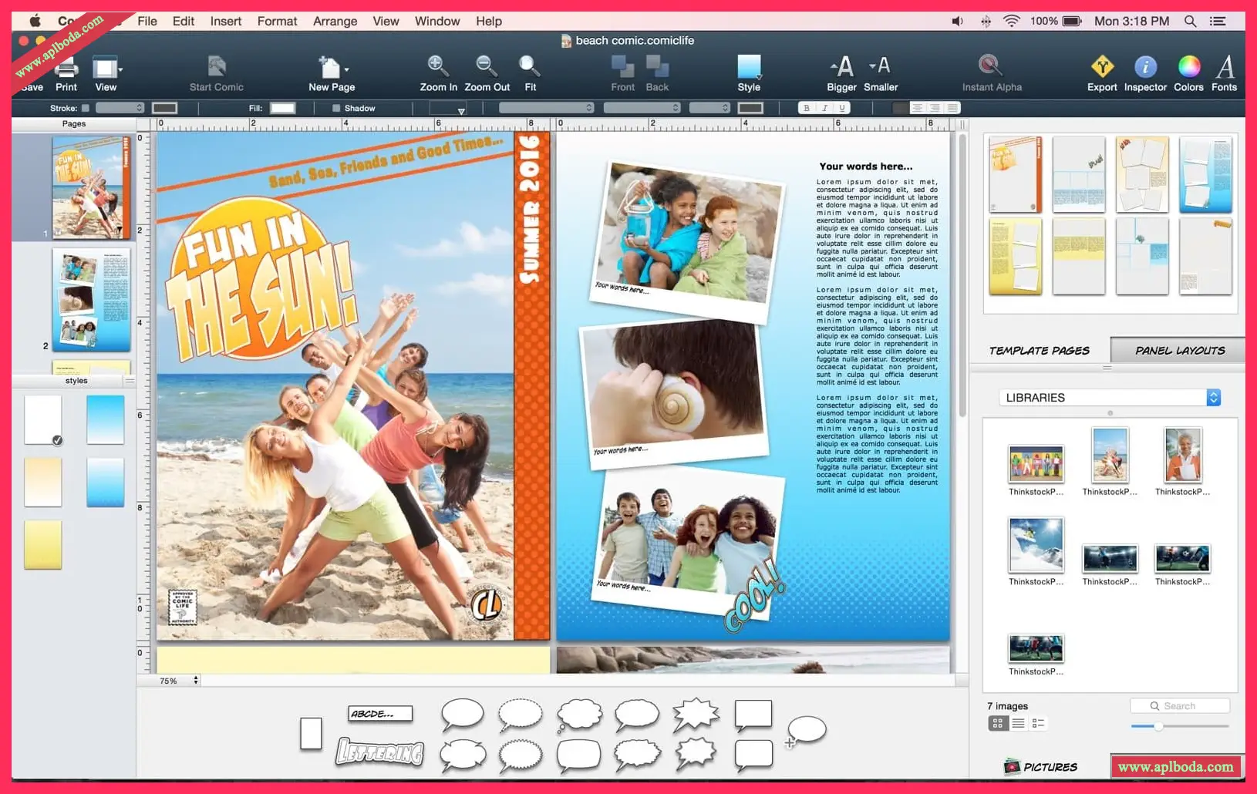The image size is (1257, 794).
Task: Click the Zoom Out magnifier icon
Action: 486,66
